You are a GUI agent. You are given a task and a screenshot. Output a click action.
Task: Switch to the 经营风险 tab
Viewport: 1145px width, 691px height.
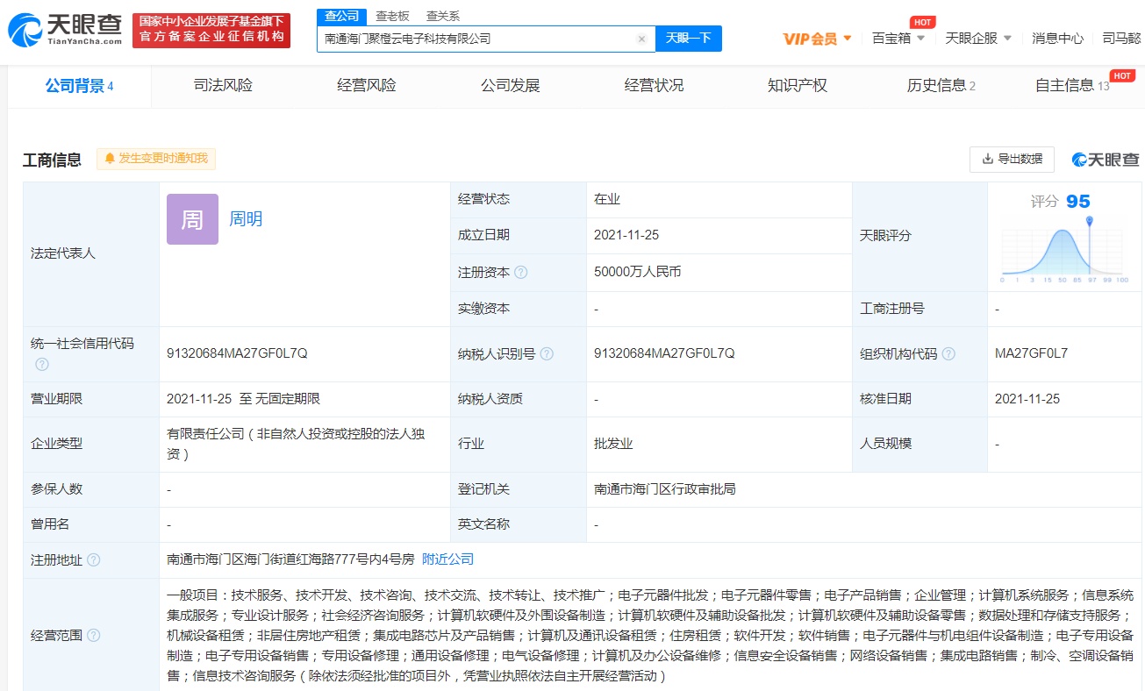point(367,86)
